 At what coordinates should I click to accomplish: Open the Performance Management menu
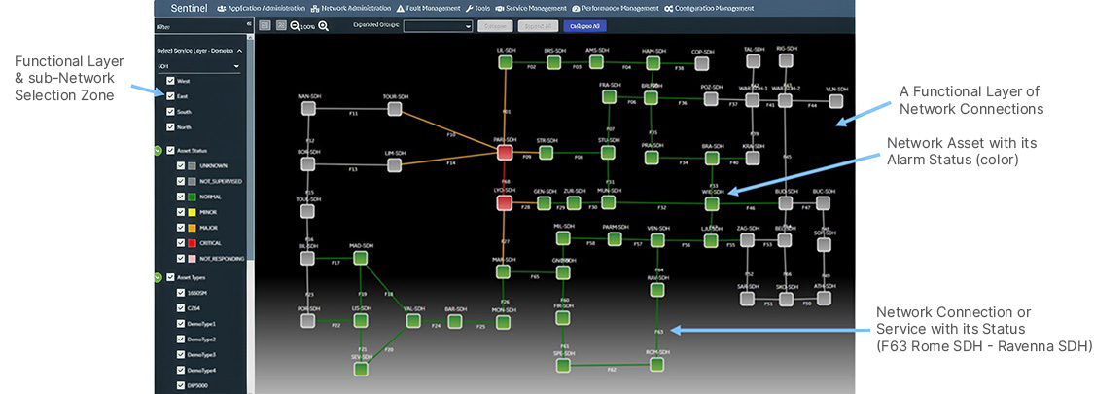pos(616,9)
